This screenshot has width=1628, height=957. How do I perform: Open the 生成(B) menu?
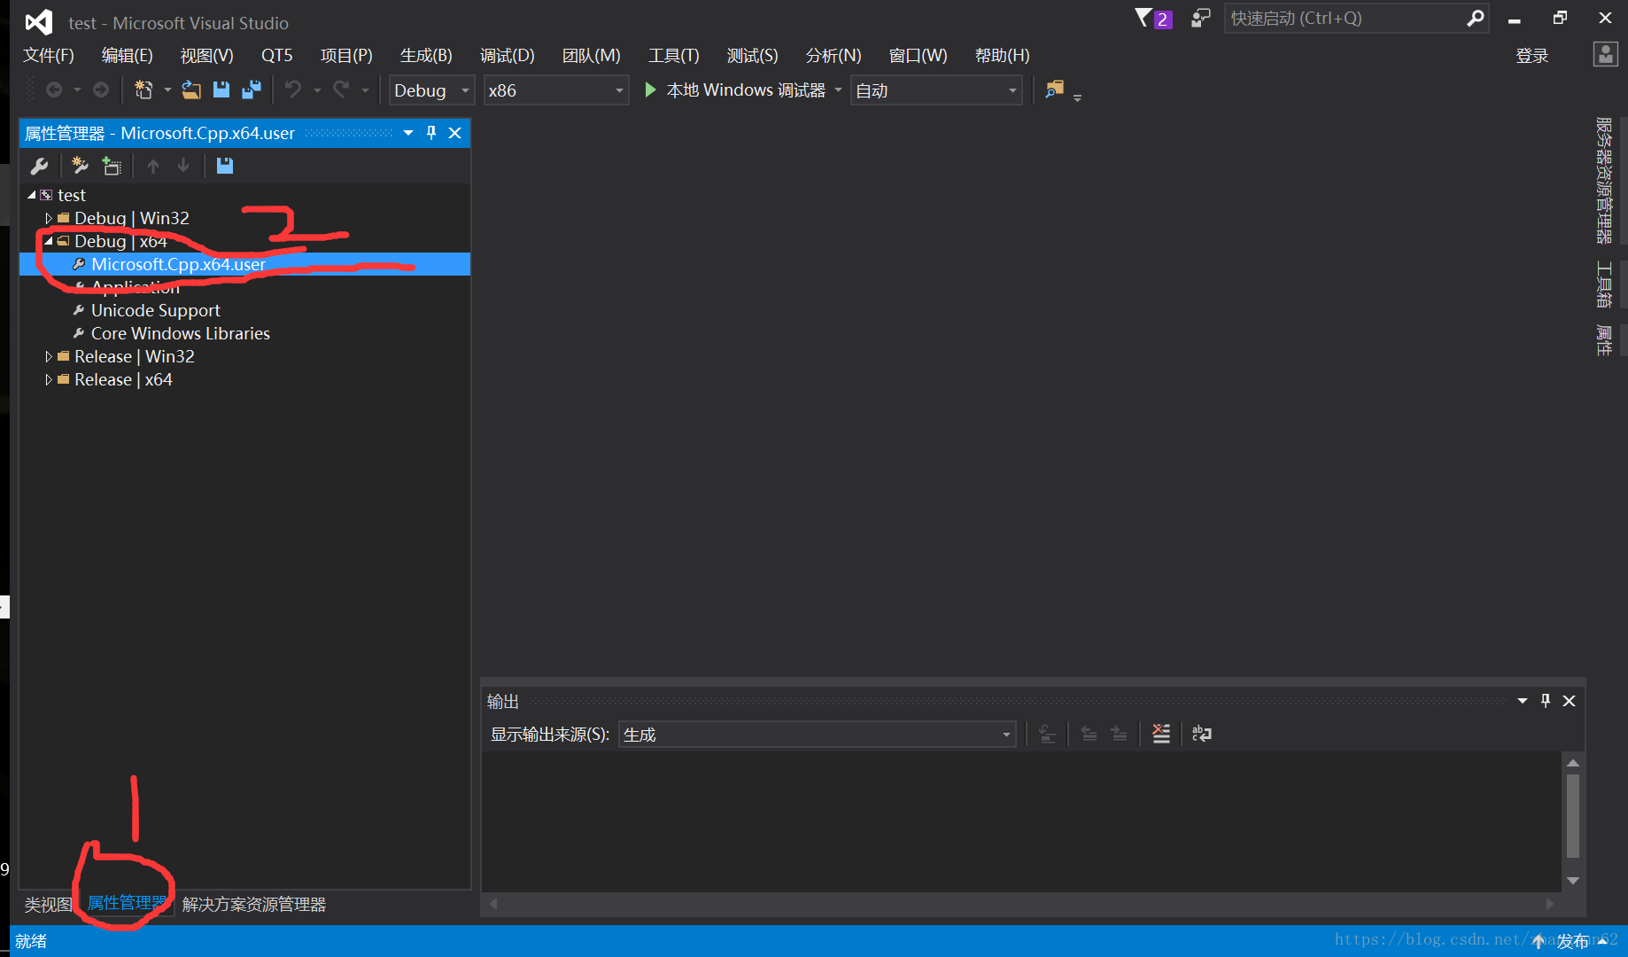[x=426, y=55]
